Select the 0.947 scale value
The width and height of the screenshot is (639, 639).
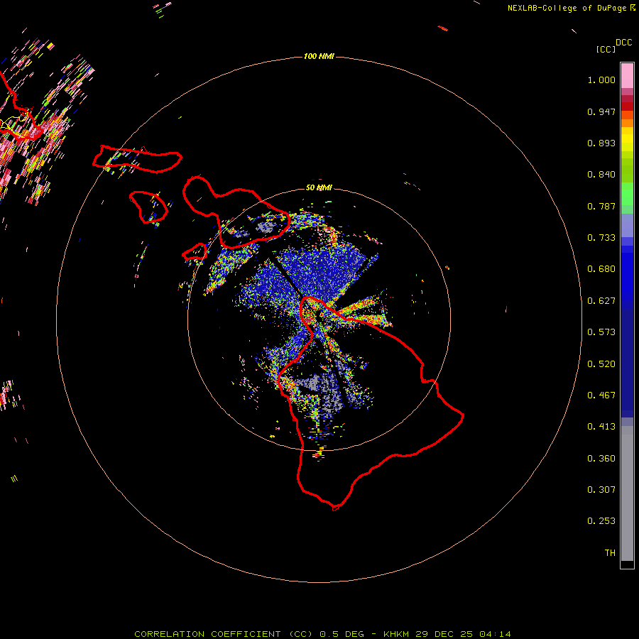601,111
